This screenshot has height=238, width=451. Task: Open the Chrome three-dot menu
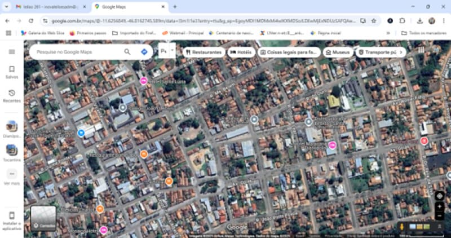coord(443,21)
